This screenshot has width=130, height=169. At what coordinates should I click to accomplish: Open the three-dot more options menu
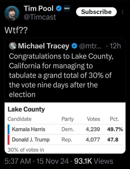point(123,12)
